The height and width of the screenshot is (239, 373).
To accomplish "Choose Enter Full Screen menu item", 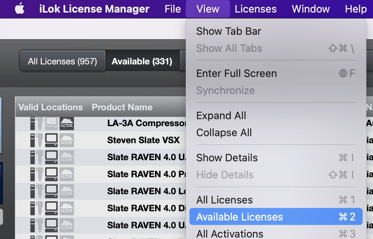I will point(276,74).
